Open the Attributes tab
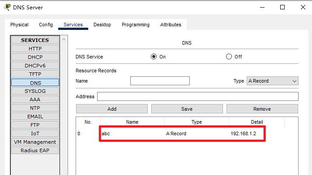 (x=171, y=25)
